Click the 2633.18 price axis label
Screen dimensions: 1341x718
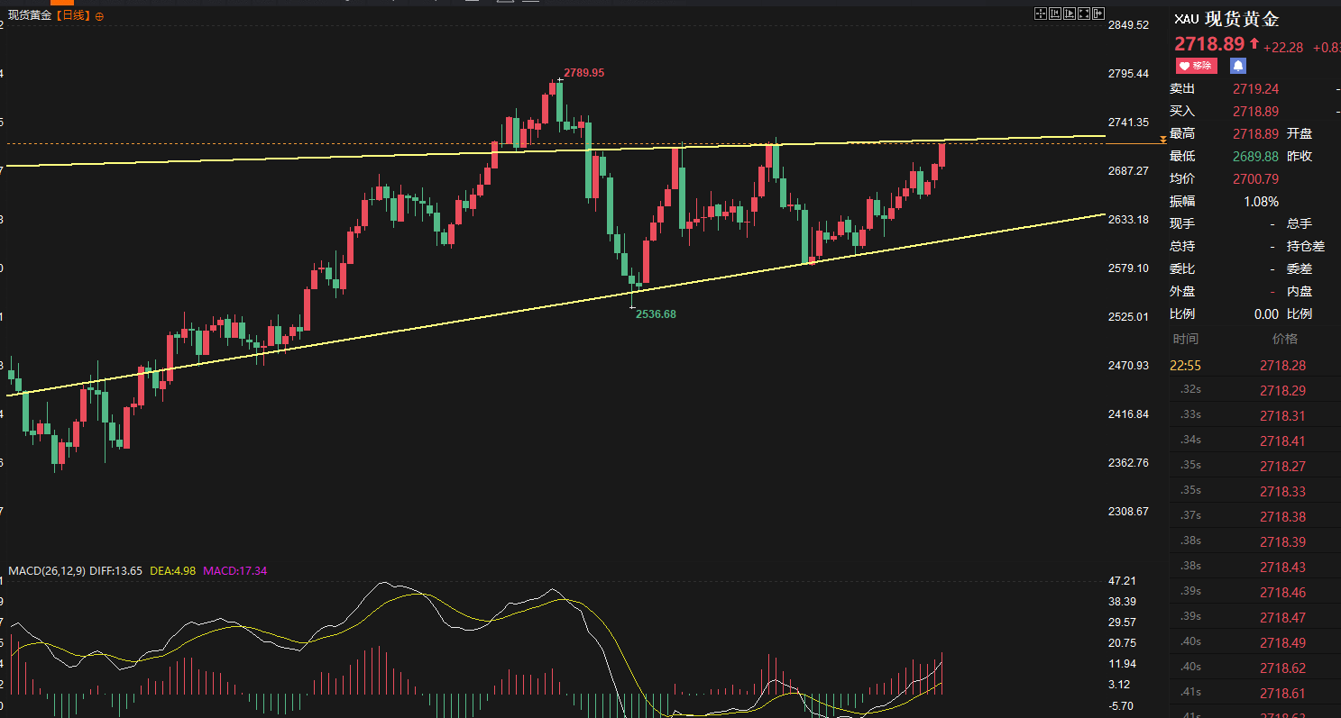click(1129, 220)
